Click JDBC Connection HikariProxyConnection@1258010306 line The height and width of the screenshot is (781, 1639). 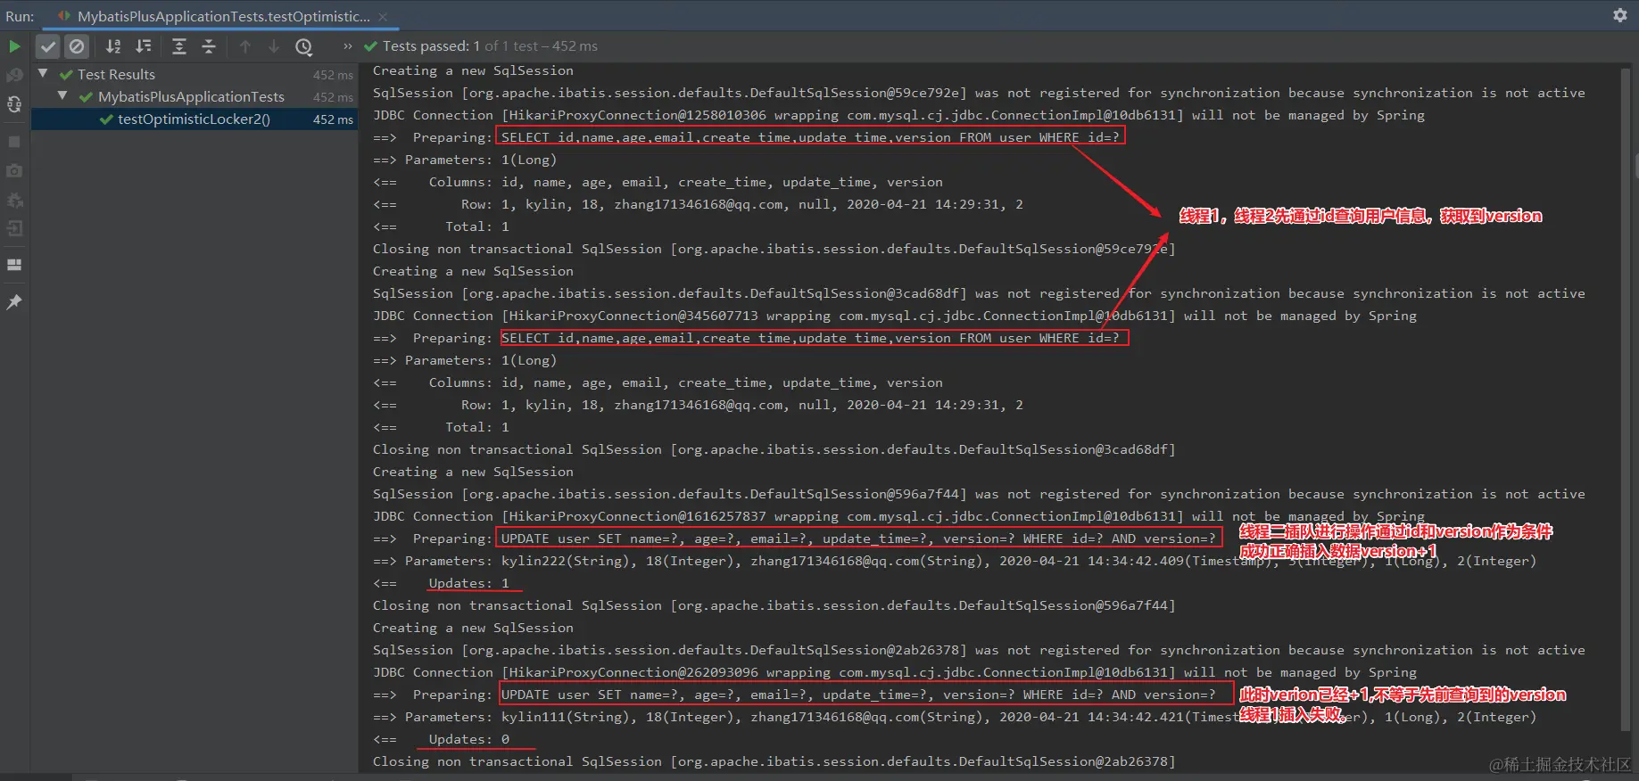pyautogui.click(x=898, y=115)
